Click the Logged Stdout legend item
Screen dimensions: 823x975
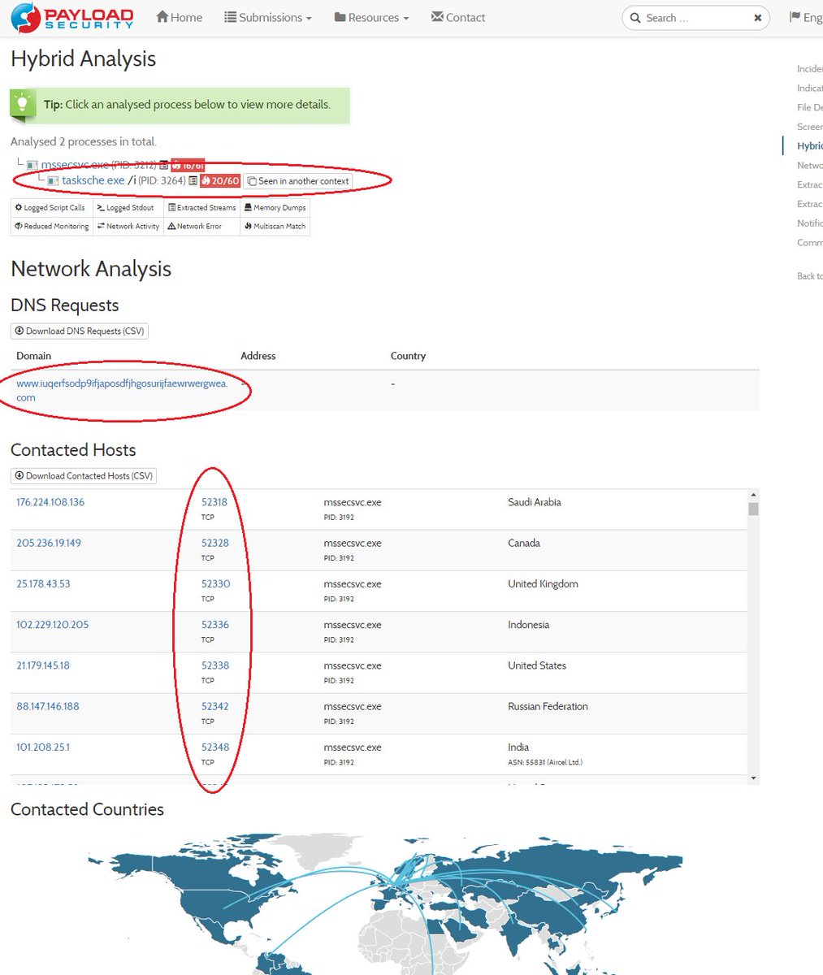pos(129,208)
